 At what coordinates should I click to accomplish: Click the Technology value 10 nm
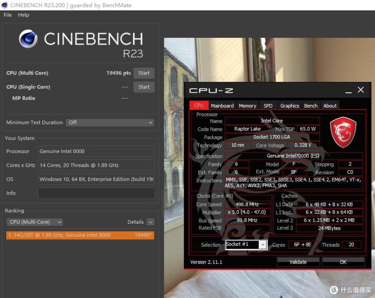pos(237,145)
